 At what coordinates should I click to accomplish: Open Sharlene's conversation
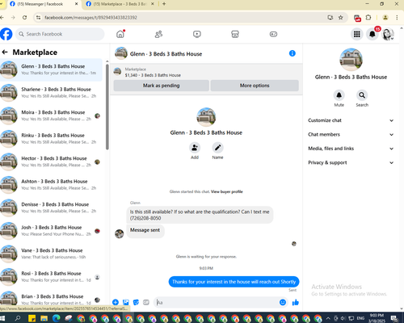click(x=51, y=92)
